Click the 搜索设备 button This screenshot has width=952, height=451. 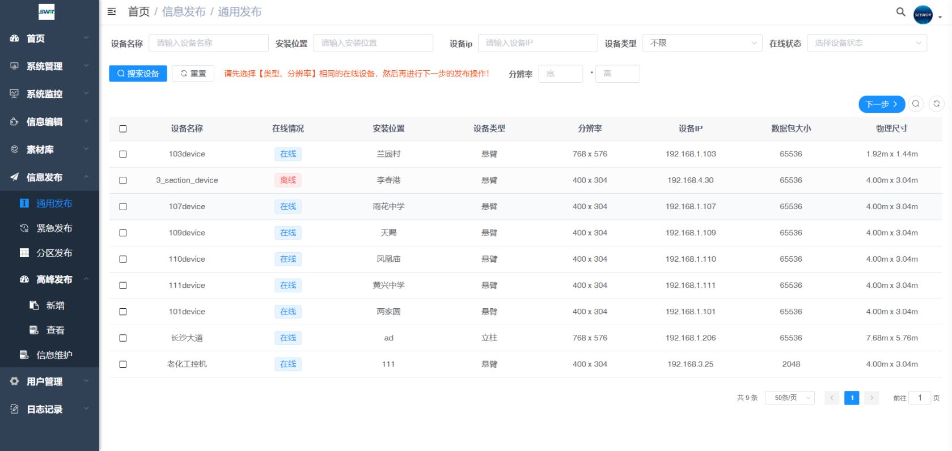(138, 74)
